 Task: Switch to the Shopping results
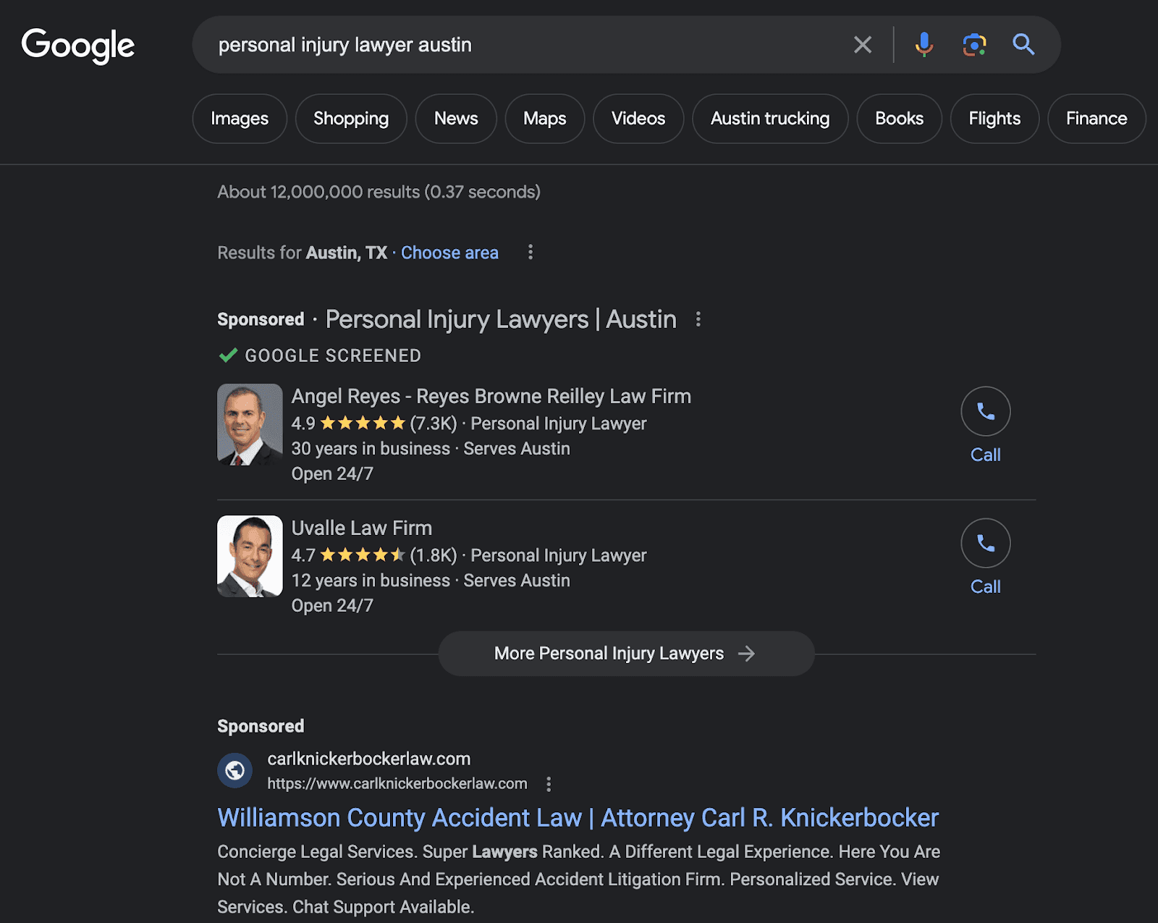350,118
